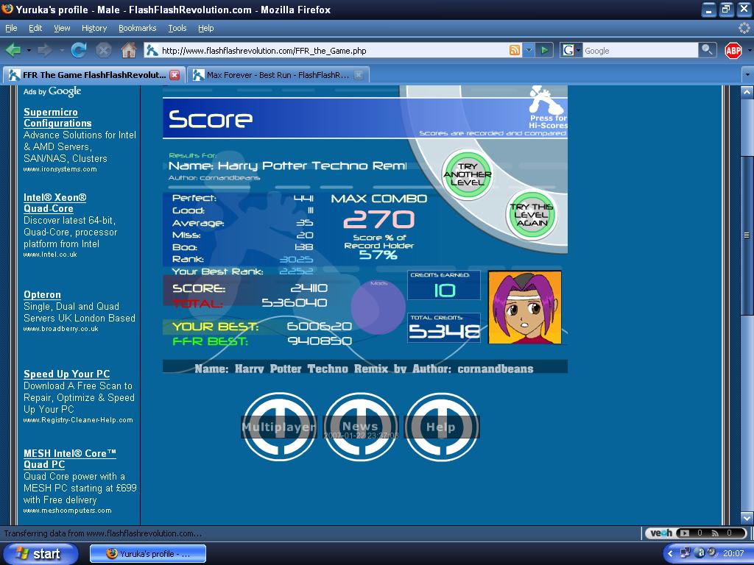Close the FFR The Game tab

point(175,75)
